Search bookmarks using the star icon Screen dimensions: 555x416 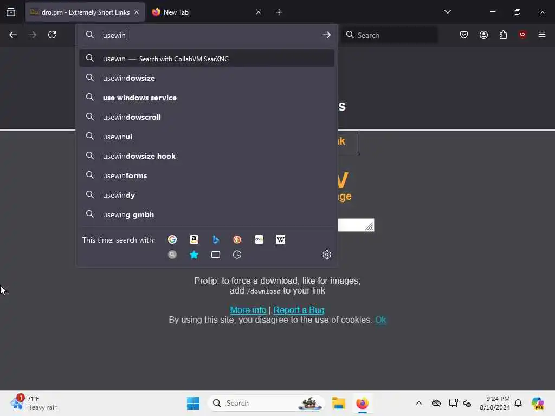(x=194, y=255)
